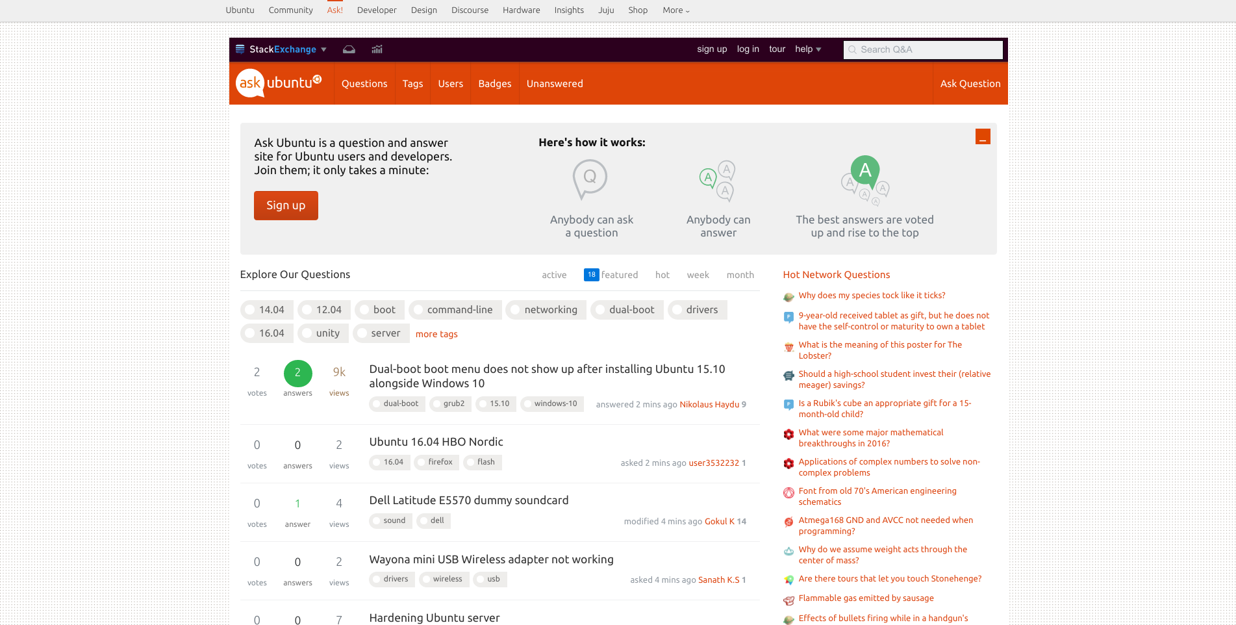Click 'log in' in the top bar

pos(748,49)
